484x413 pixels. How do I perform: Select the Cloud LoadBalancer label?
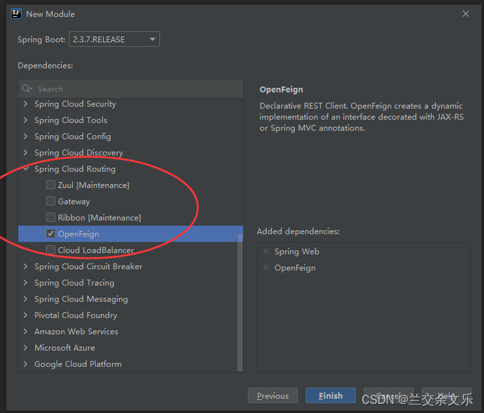96,250
